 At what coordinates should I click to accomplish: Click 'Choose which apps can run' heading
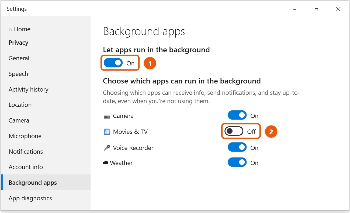[x=182, y=81]
